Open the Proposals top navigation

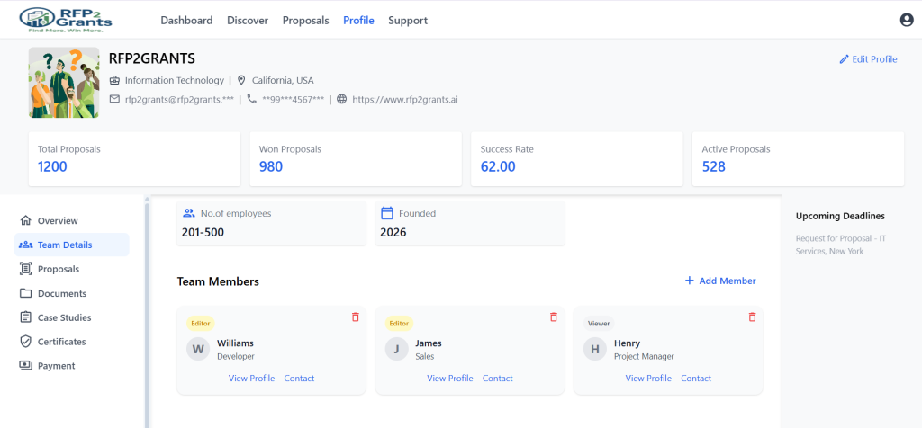point(305,21)
